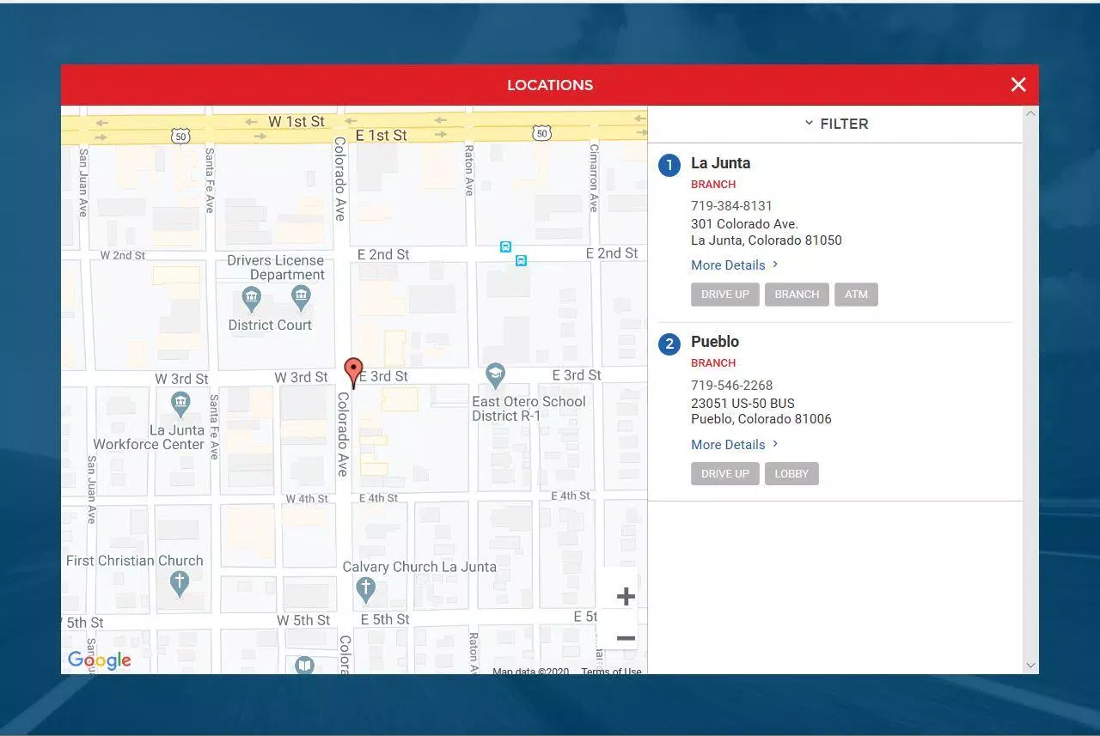
Task: Click the First Christian Church label
Action: (135, 561)
